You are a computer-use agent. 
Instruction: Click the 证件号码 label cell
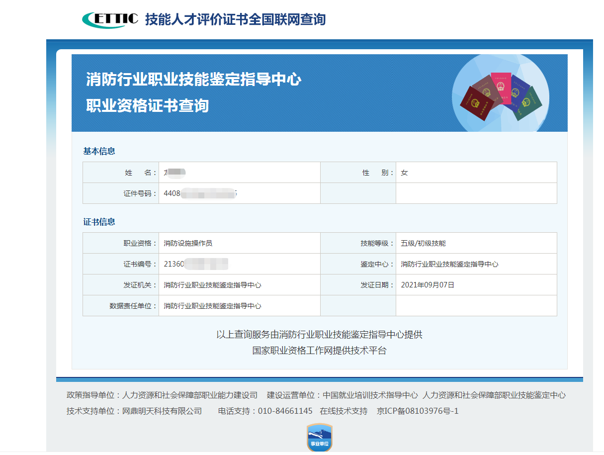(x=121, y=193)
